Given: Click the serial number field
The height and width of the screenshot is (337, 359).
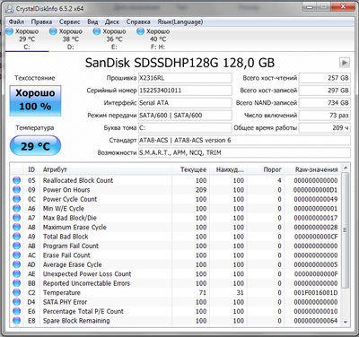Looking at the screenshot, I should tap(185, 91).
